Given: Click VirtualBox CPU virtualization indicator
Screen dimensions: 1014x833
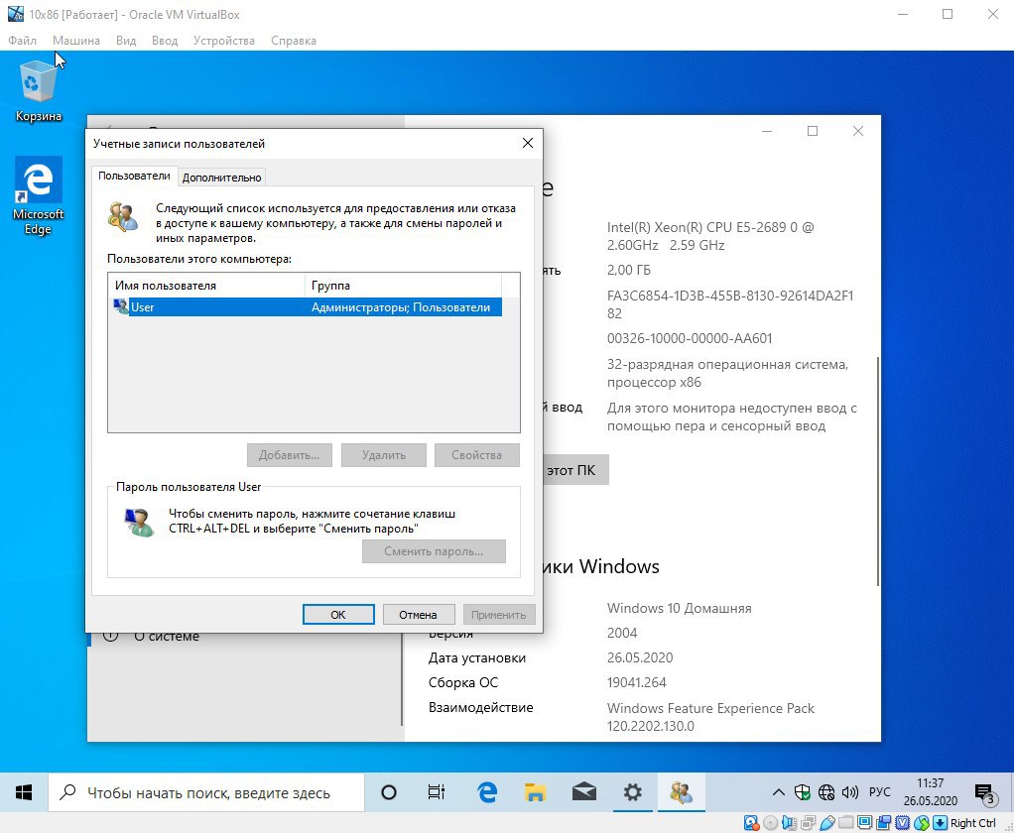Looking at the screenshot, I should point(902,823).
